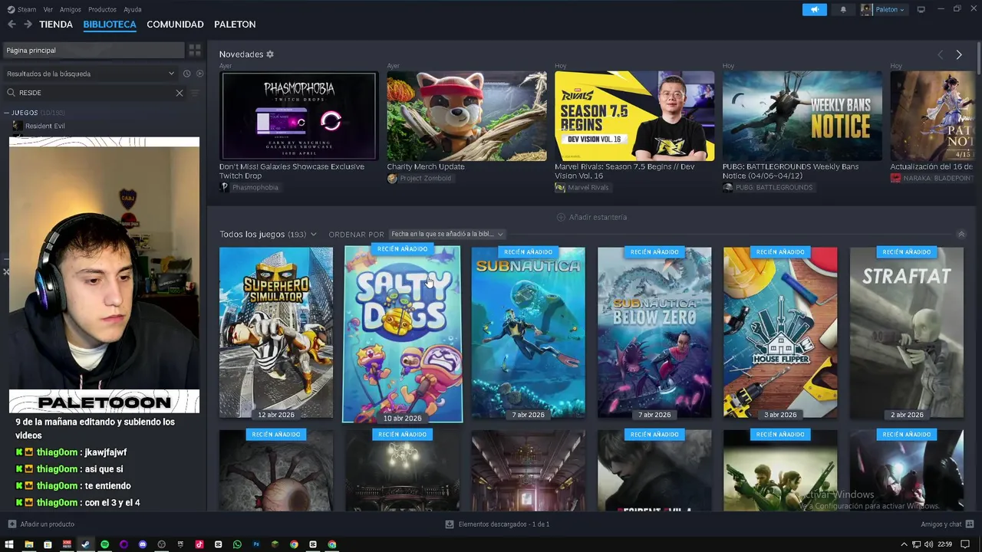
Task: Open the Minecraft block taskbar icon
Action: [x=275, y=544]
